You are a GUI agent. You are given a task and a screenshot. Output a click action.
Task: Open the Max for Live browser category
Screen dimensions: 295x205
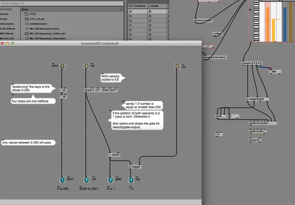pos(7,38)
